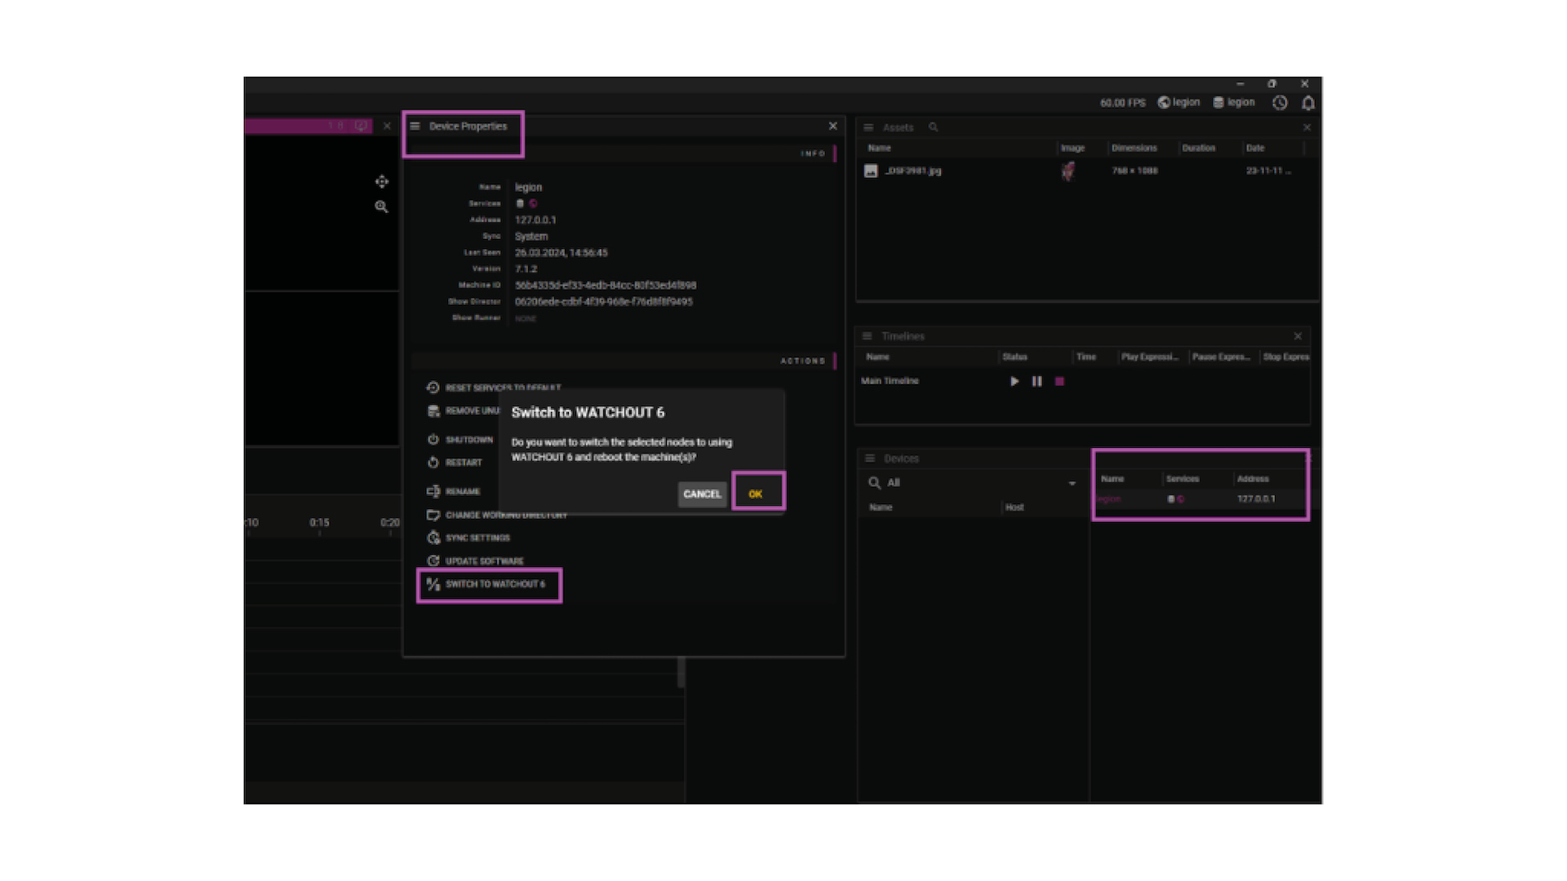Expand the All devices filter dropdown
1567x881 pixels.
(1072, 483)
